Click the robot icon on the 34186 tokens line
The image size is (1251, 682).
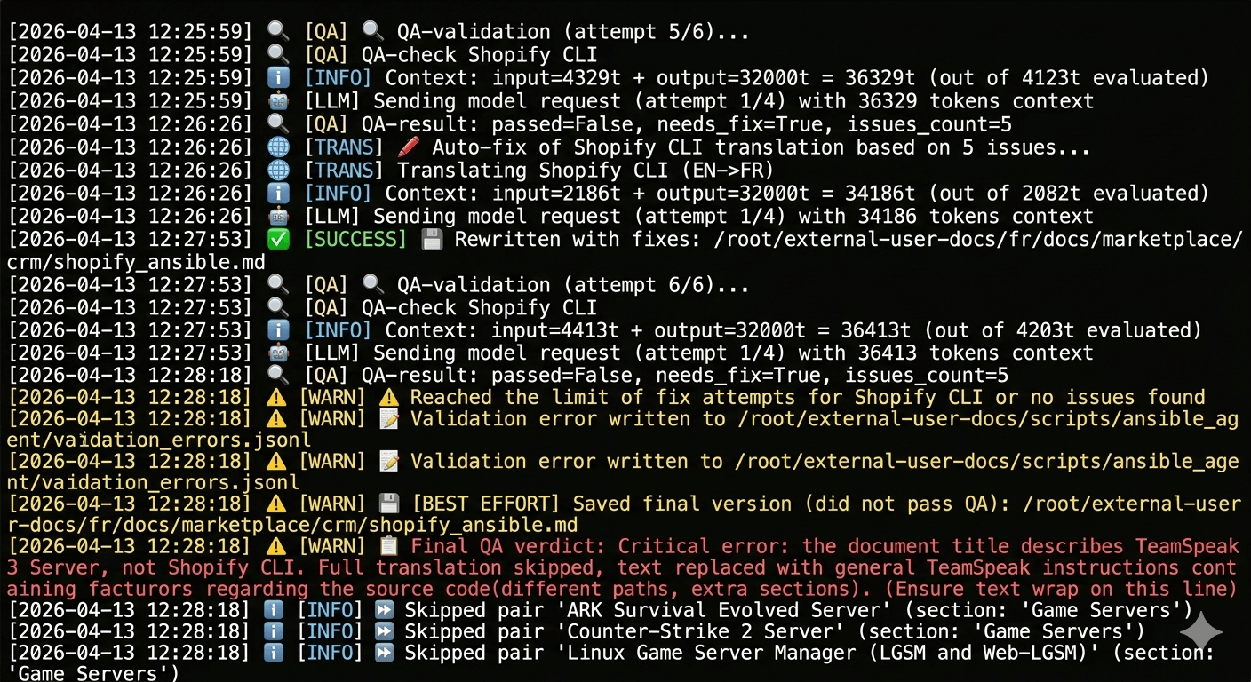pyautogui.click(x=277, y=217)
